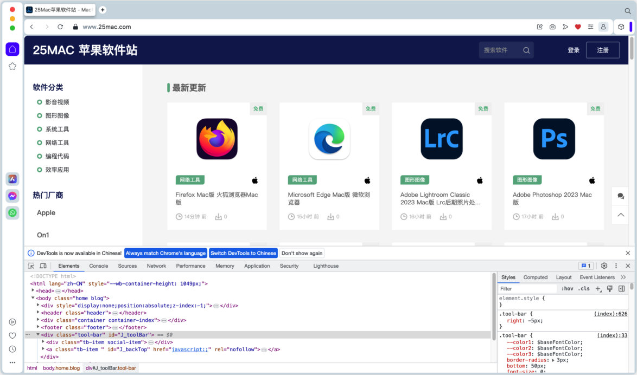Open the sidebar heart pinboards icon
Image resolution: width=637 pixels, height=375 pixels.
(12, 335)
